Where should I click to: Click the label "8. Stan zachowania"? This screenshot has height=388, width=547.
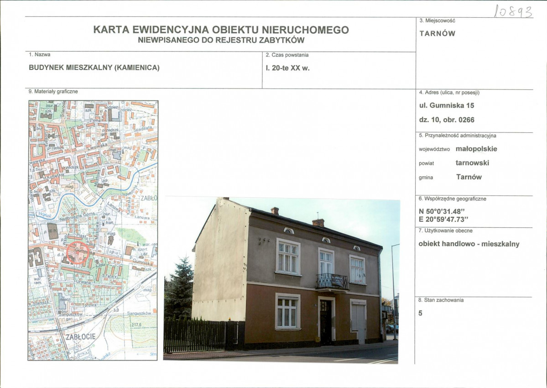441,300
